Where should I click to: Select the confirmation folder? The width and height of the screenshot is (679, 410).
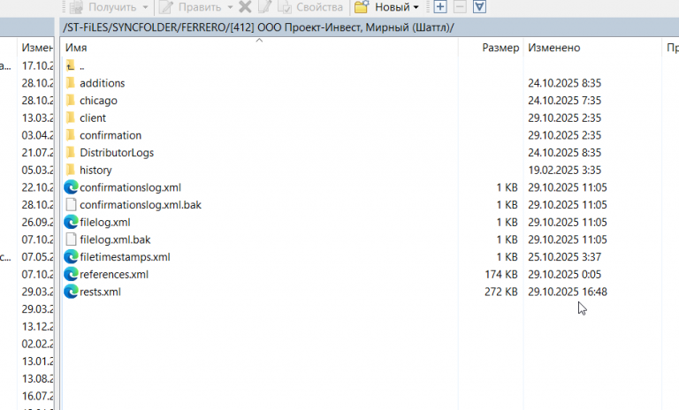click(103, 135)
